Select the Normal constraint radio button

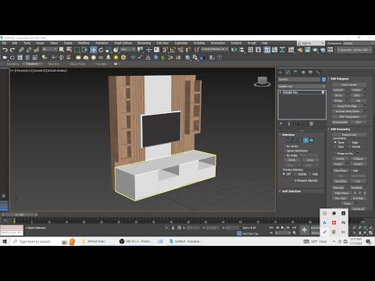(x=349, y=147)
